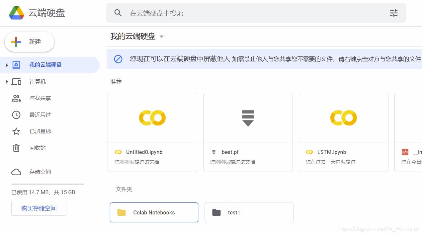Click the 最近用过 clock icon
Screen dimensions: 422x235
pos(16,115)
